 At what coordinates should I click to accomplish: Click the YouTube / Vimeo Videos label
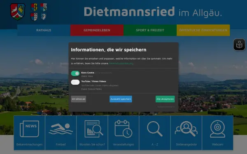click(93, 81)
